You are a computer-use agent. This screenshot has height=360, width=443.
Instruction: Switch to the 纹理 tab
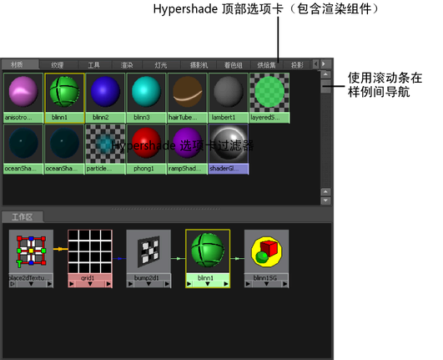(58, 65)
